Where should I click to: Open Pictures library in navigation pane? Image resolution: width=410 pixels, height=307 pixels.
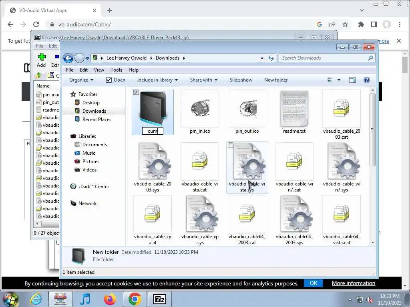[x=91, y=161]
